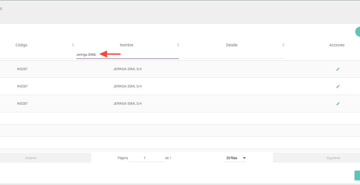Click the sort arrows beside Código
The width and height of the screenshot is (360, 185).
pyautogui.click(x=73, y=45)
